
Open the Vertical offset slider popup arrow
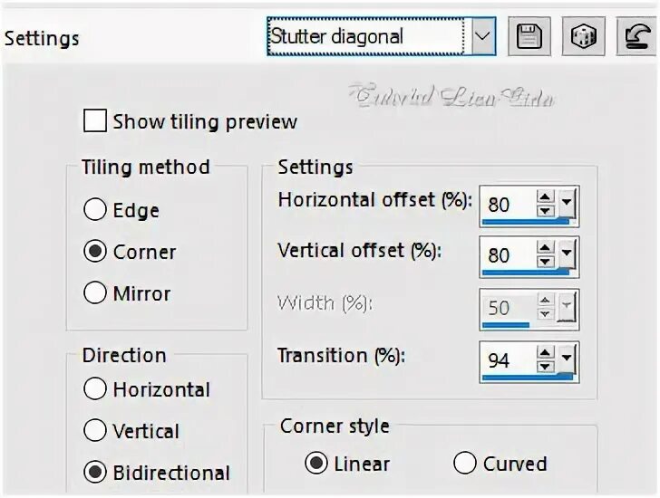pos(567,254)
